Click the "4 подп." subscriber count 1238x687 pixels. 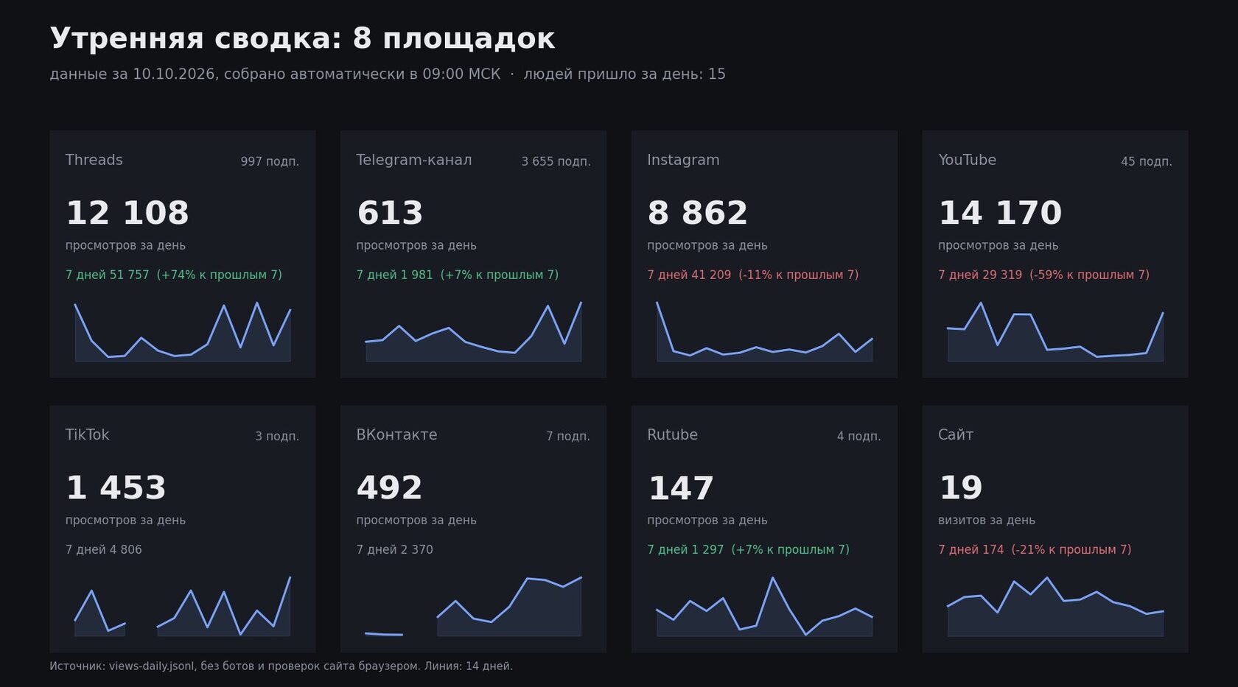[859, 436]
